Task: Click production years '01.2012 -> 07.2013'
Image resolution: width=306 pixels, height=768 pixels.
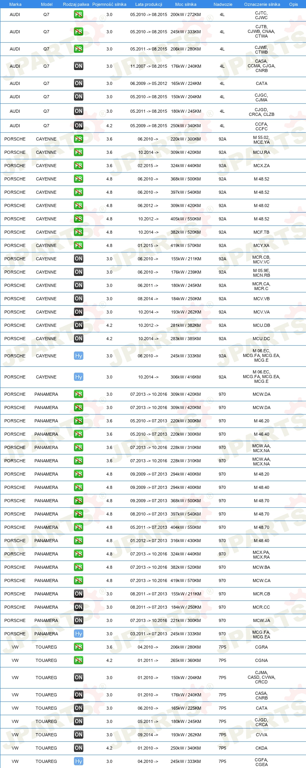Action: [149, 541]
